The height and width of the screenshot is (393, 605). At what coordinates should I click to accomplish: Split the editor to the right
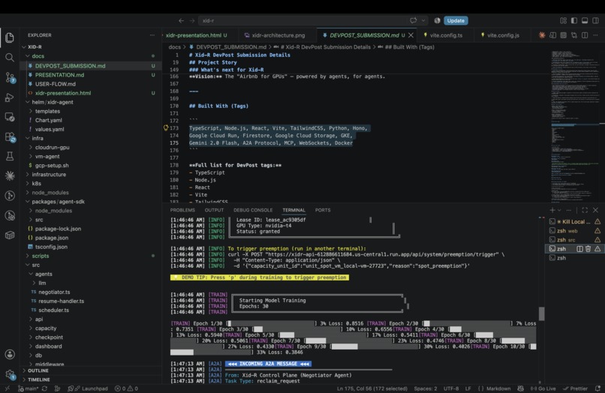[x=585, y=35]
